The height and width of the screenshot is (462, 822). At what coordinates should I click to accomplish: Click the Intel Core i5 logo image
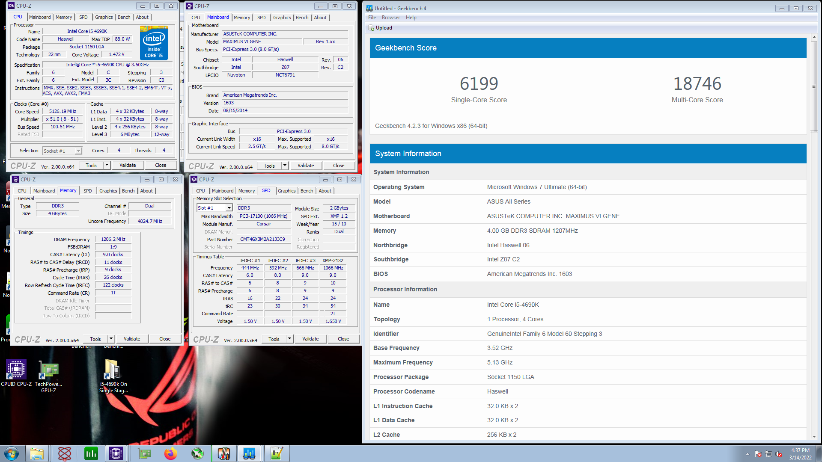coord(154,42)
